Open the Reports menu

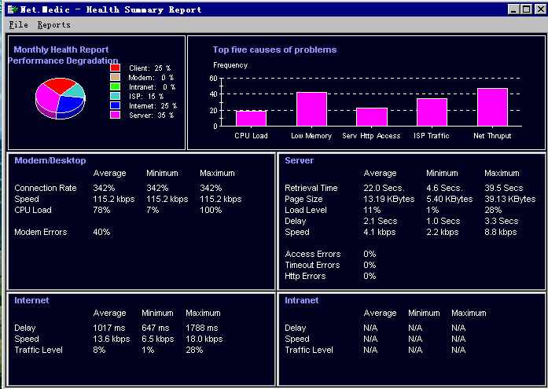pyautogui.click(x=53, y=25)
